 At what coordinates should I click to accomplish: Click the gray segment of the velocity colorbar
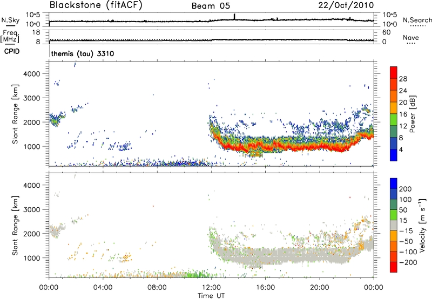[394, 226]
